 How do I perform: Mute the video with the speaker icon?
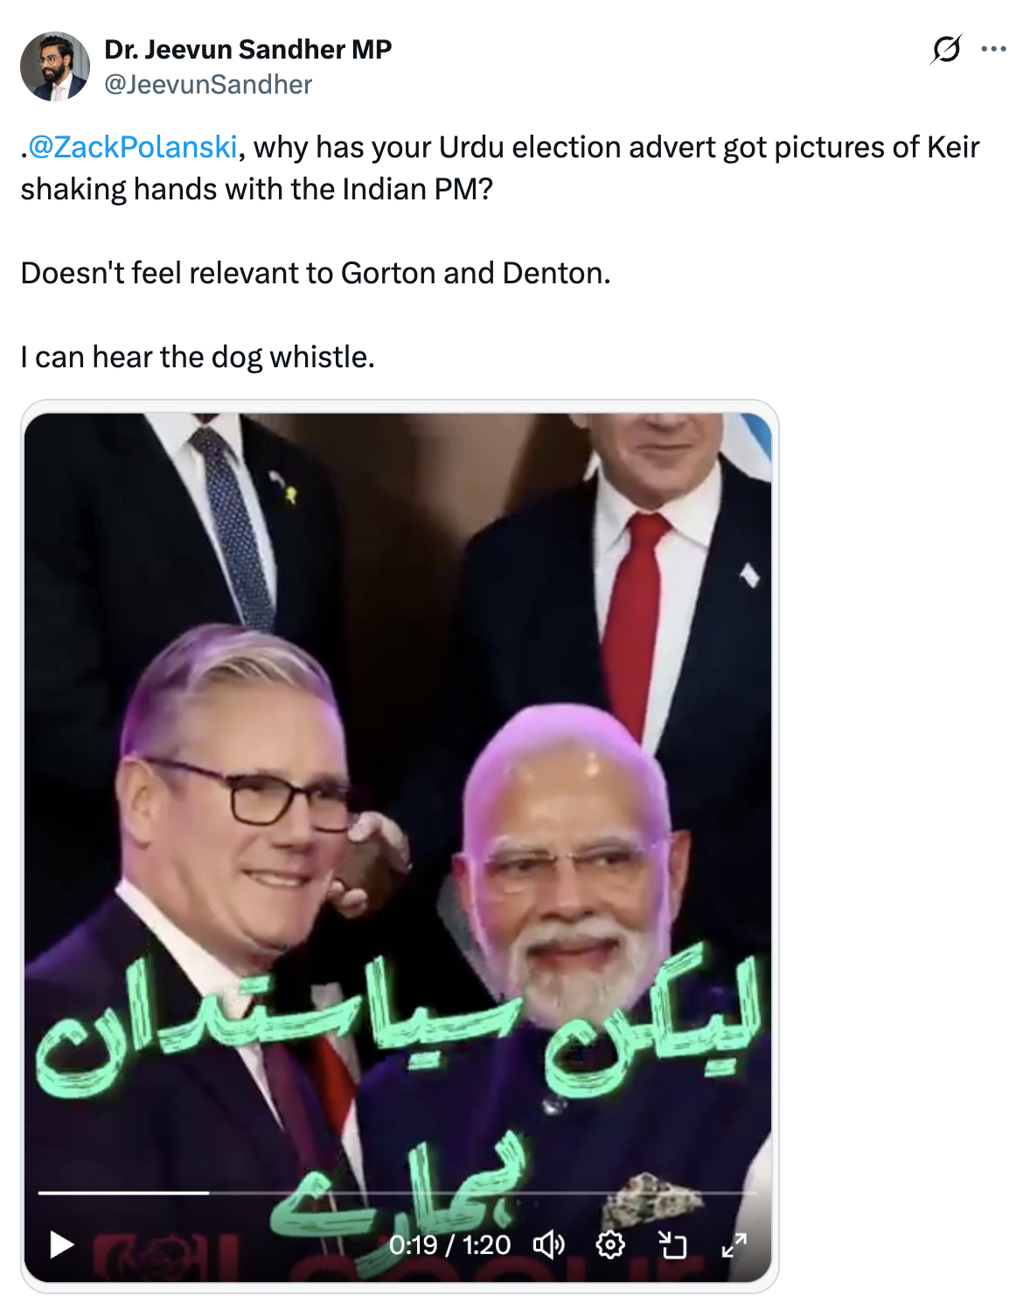click(549, 1244)
